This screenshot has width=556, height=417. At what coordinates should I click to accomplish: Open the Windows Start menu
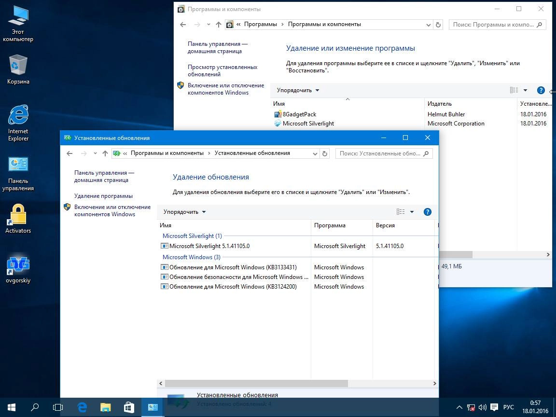[12, 407]
